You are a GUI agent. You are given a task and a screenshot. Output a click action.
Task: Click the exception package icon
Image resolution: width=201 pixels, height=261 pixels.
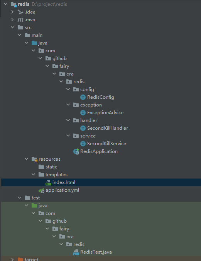click(x=76, y=105)
